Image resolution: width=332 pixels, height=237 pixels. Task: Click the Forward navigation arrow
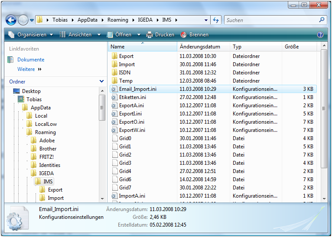coord(23,20)
